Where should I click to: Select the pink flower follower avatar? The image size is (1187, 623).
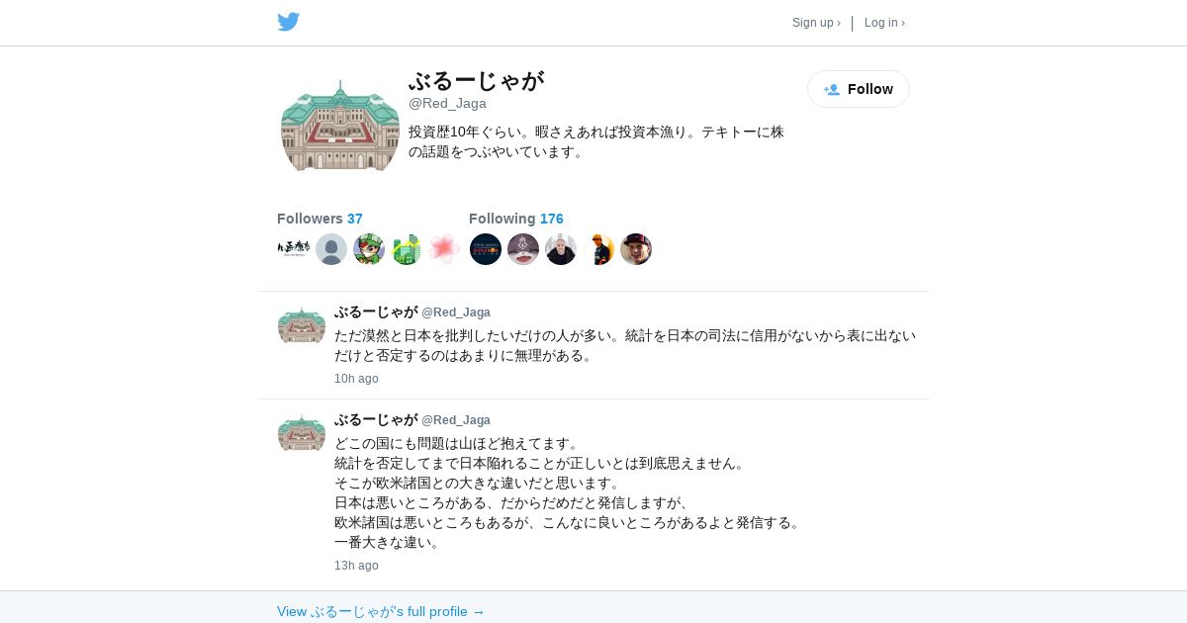[x=444, y=249]
